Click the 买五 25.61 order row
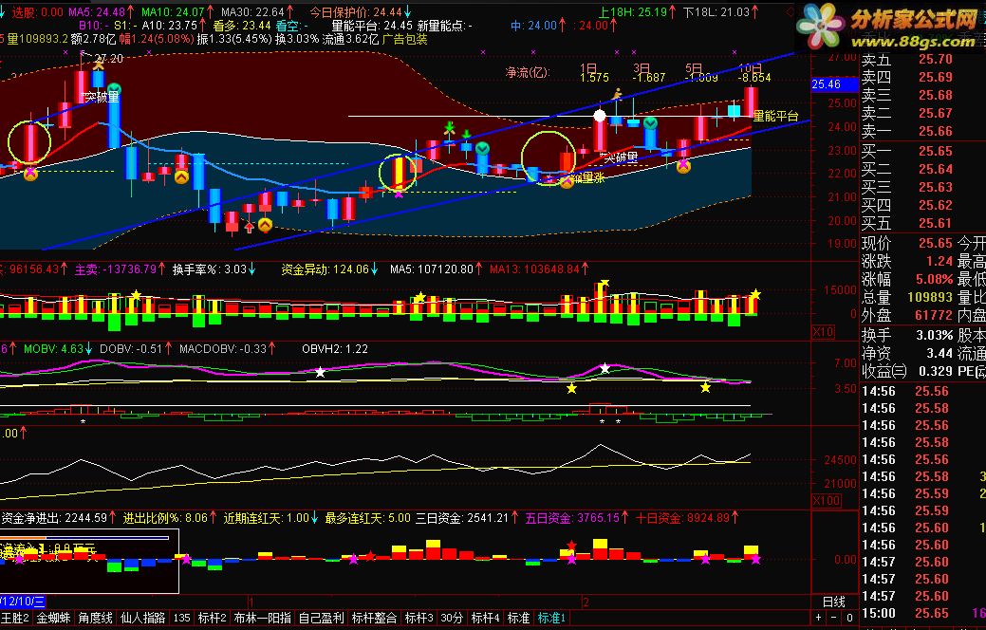This screenshot has width=986, height=630. [x=907, y=223]
